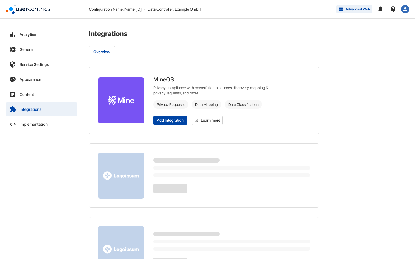Click the Integrations page heading
Viewport: 415px width, 259px height.
pyautogui.click(x=108, y=34)
